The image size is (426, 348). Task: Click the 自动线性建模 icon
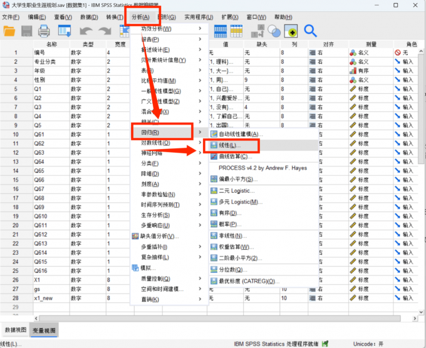214,134
